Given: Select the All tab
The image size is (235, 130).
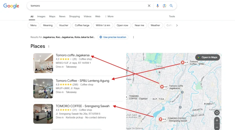Looking at the screenshot, I should (x=32, y=17).
